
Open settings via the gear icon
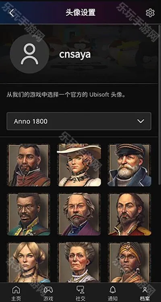click(150, 13)
